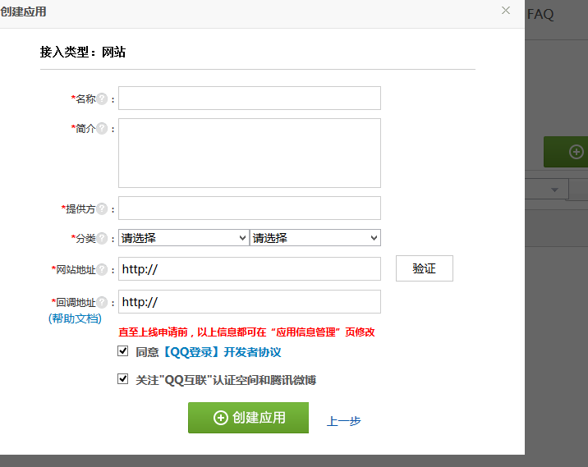
Task: Focus the 名称 input field
Action: tap(250, 98)
